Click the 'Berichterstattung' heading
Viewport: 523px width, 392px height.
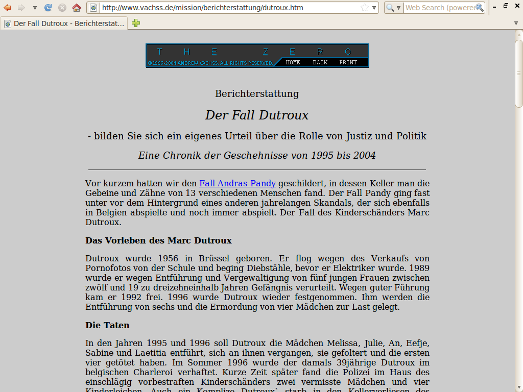pos(257,94)
